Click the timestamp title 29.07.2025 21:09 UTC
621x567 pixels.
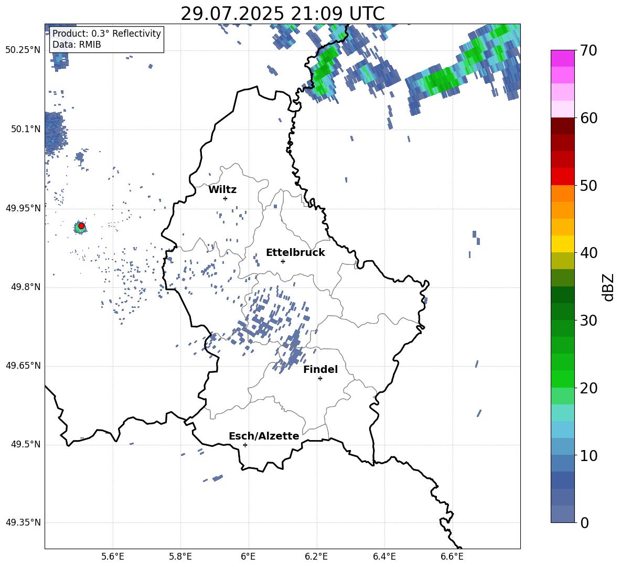(283, 14)
